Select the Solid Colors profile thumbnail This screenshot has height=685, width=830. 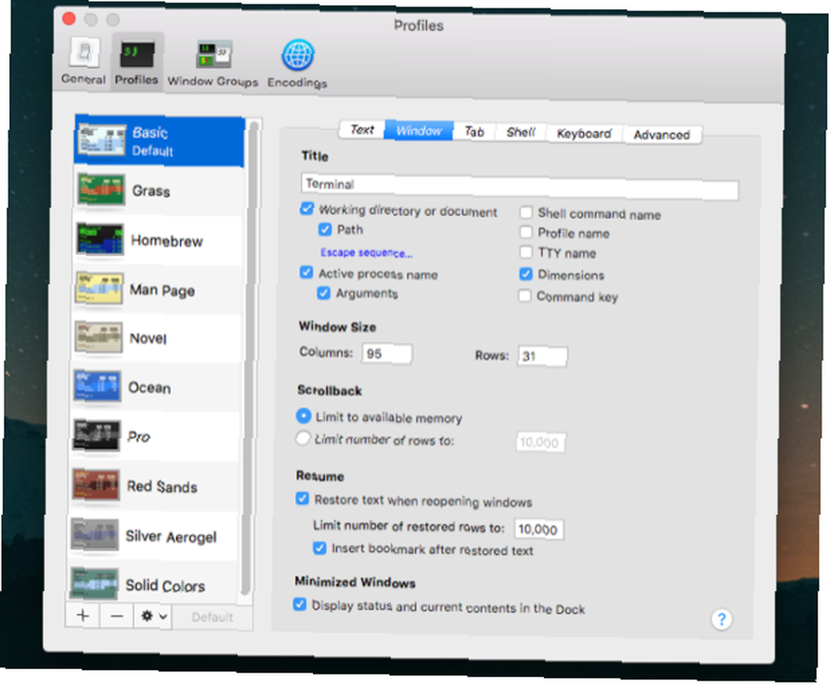click(x=94, y=584)
